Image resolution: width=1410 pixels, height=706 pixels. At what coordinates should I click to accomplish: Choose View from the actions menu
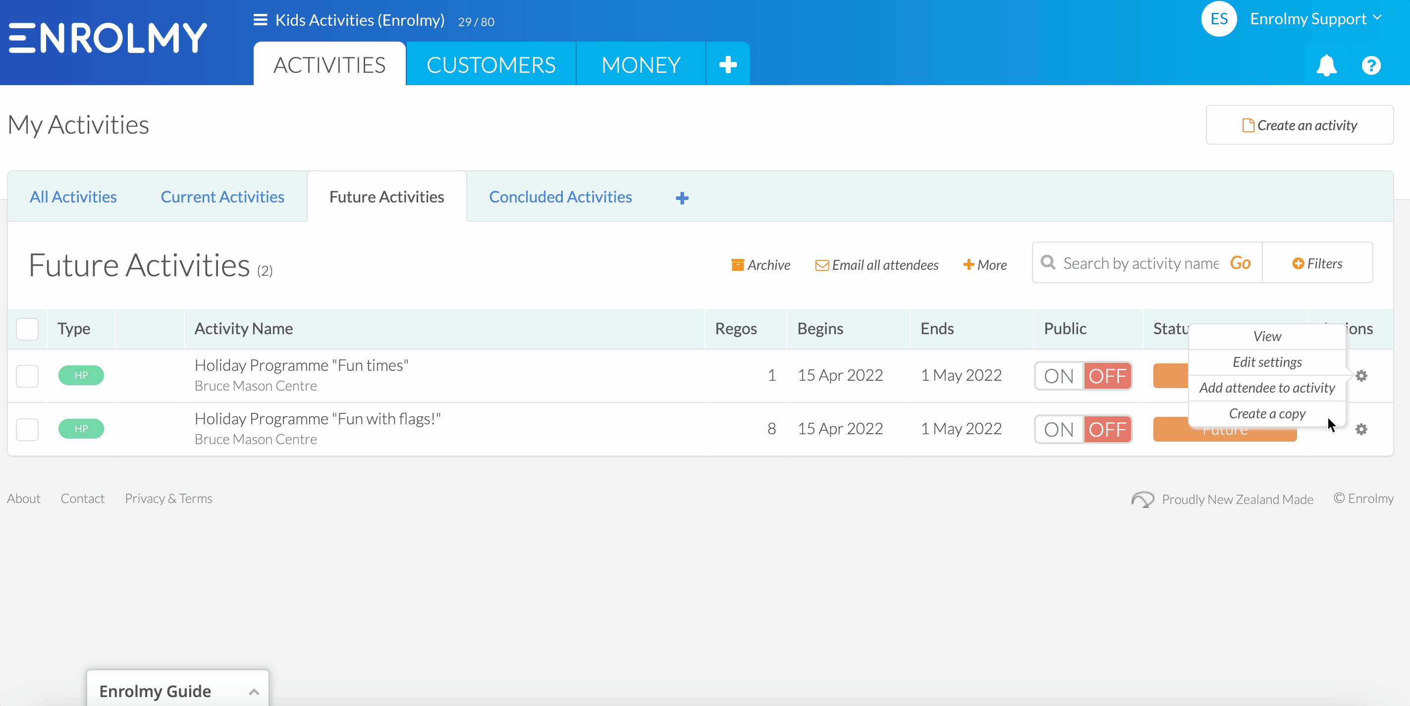[1267, 336]
